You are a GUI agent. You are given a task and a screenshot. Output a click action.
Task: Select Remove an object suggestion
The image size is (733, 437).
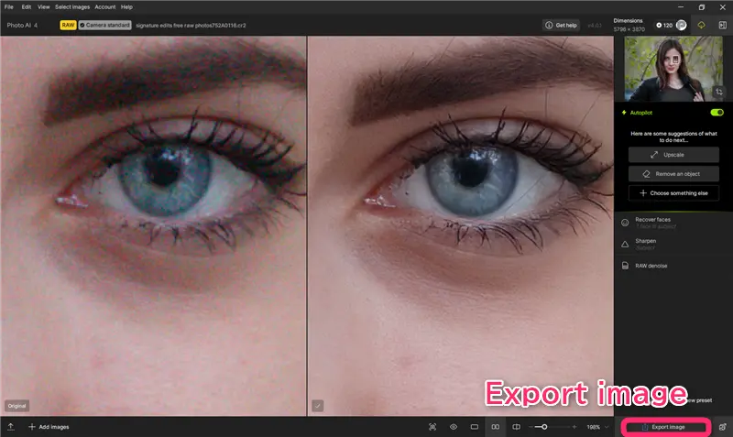[x=673, y=174]
